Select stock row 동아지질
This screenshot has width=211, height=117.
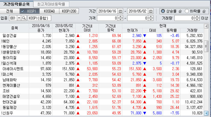(x=102, y=58)
